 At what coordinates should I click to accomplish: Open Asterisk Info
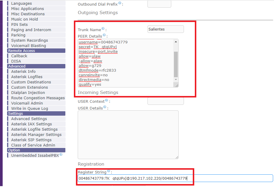coord(36,71)
